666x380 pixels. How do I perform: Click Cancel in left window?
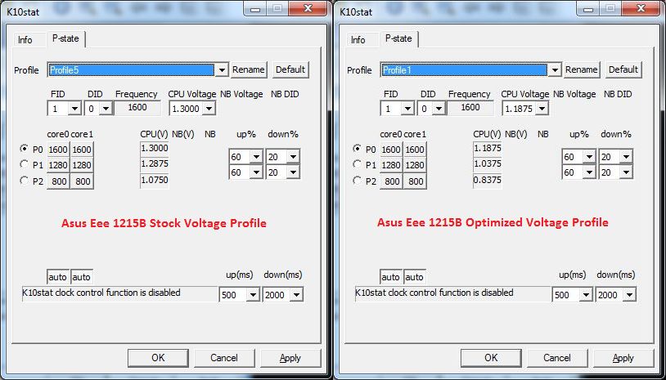coord(224,358)
